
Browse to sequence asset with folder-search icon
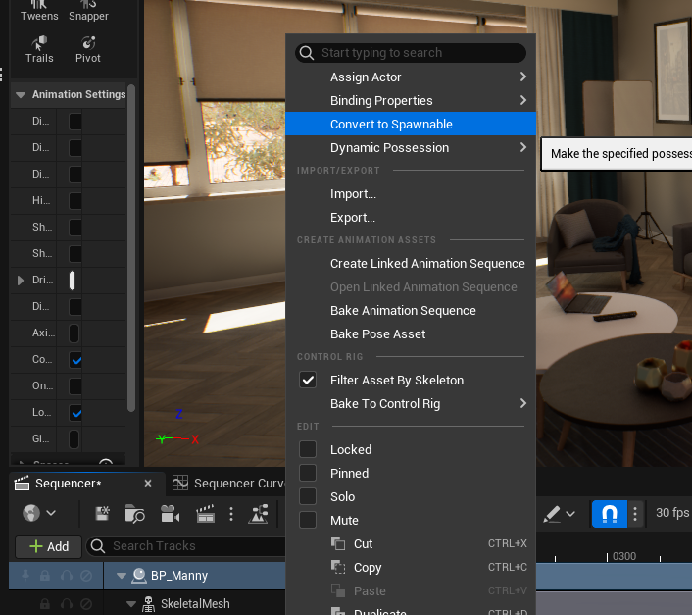pyautogui.click(x=134, y=513)
